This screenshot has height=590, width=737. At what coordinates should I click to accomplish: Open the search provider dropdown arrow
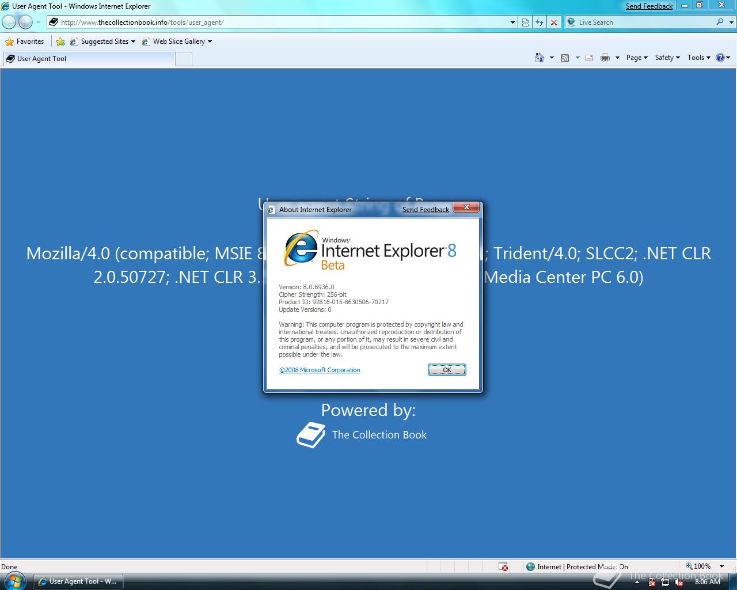(x=732, y=22)
